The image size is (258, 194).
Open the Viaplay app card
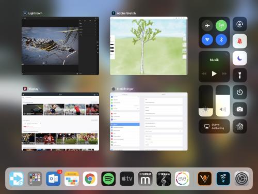[x=60, y=122]
